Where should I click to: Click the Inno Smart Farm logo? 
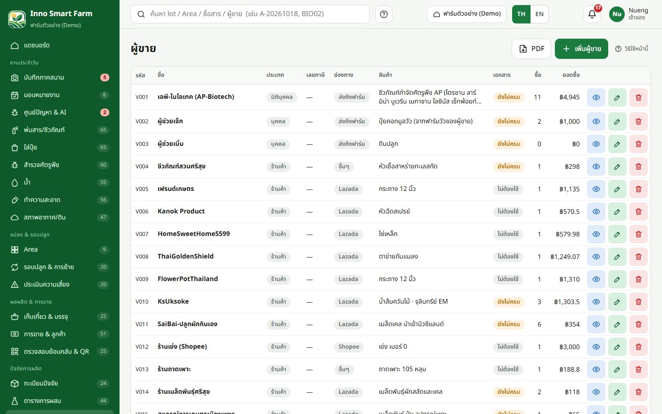pos(17,19)
